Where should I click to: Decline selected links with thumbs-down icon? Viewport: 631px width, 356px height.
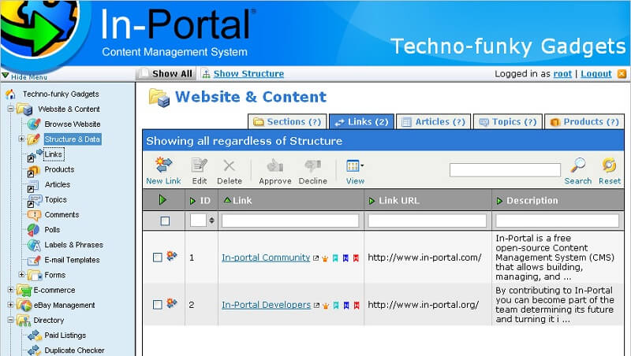click(312, 165)
